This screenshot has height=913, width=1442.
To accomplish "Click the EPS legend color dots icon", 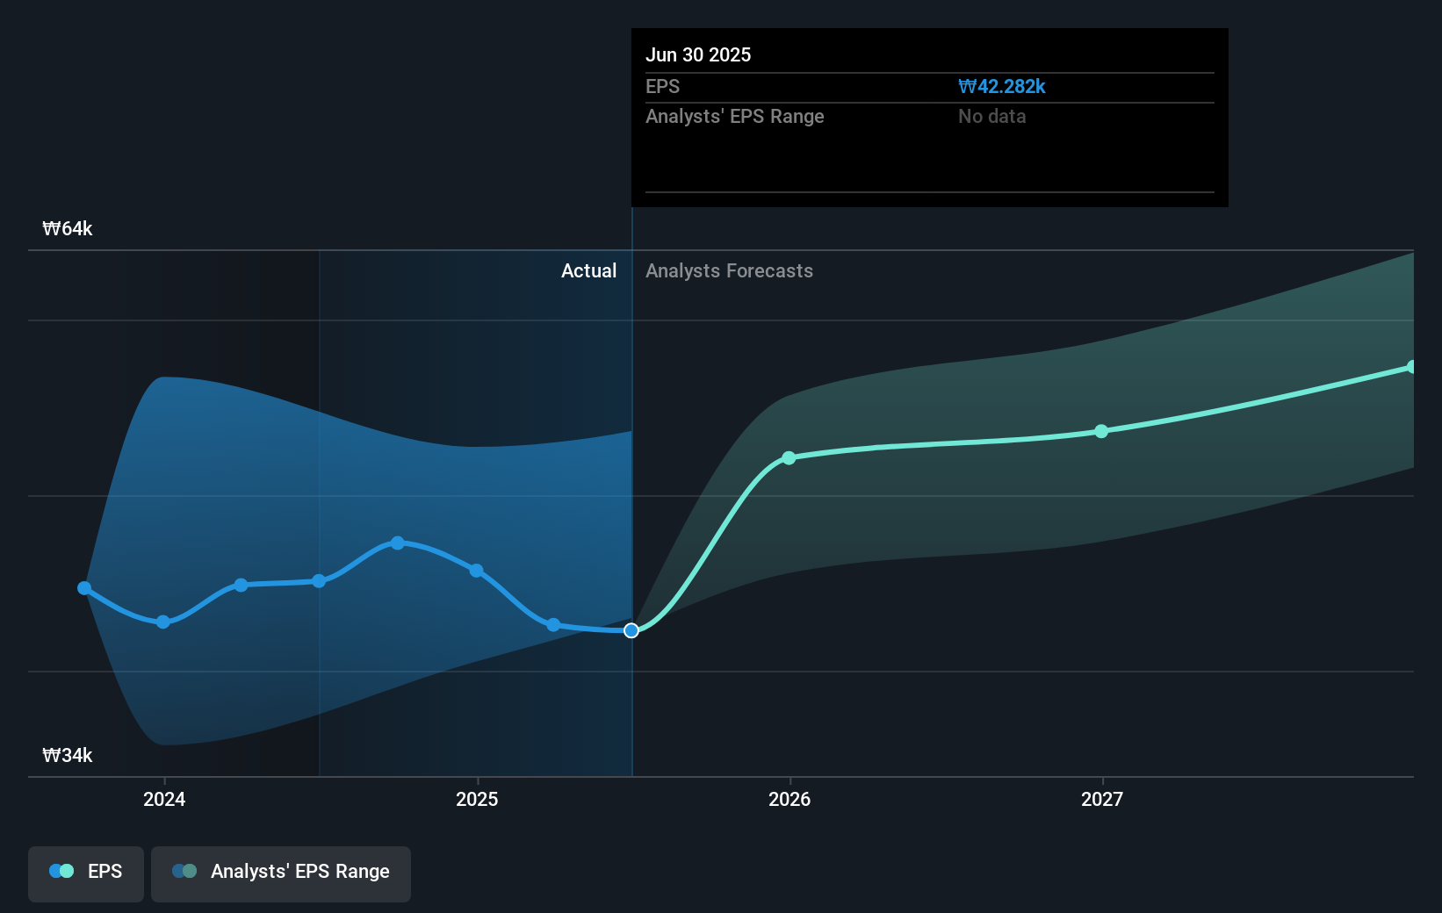I will (61, 871).
